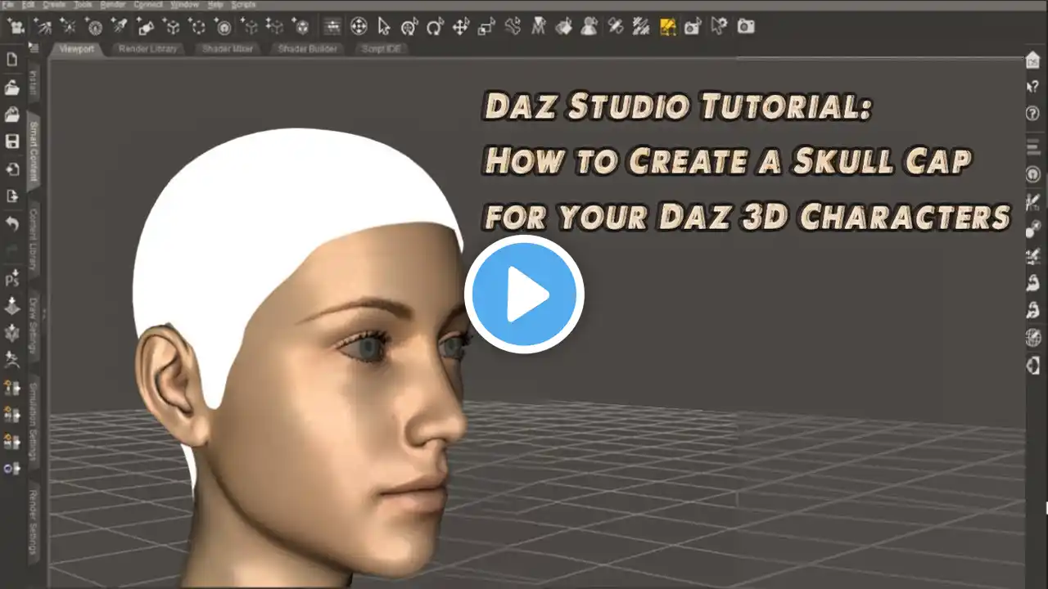1048x589 pixels.
Task: Click the Create New Null icon
Action: (197, 27)
